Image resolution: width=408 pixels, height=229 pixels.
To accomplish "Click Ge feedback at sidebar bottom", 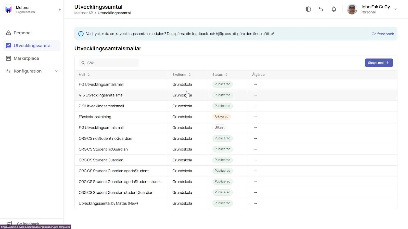I will [x=28, y=224].
